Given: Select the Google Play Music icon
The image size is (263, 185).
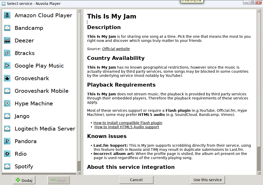Looking at the screenshot, I should (x=7, y=66).
